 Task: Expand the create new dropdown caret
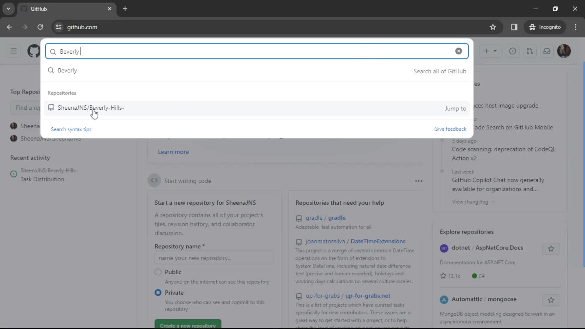click(495, 51)
